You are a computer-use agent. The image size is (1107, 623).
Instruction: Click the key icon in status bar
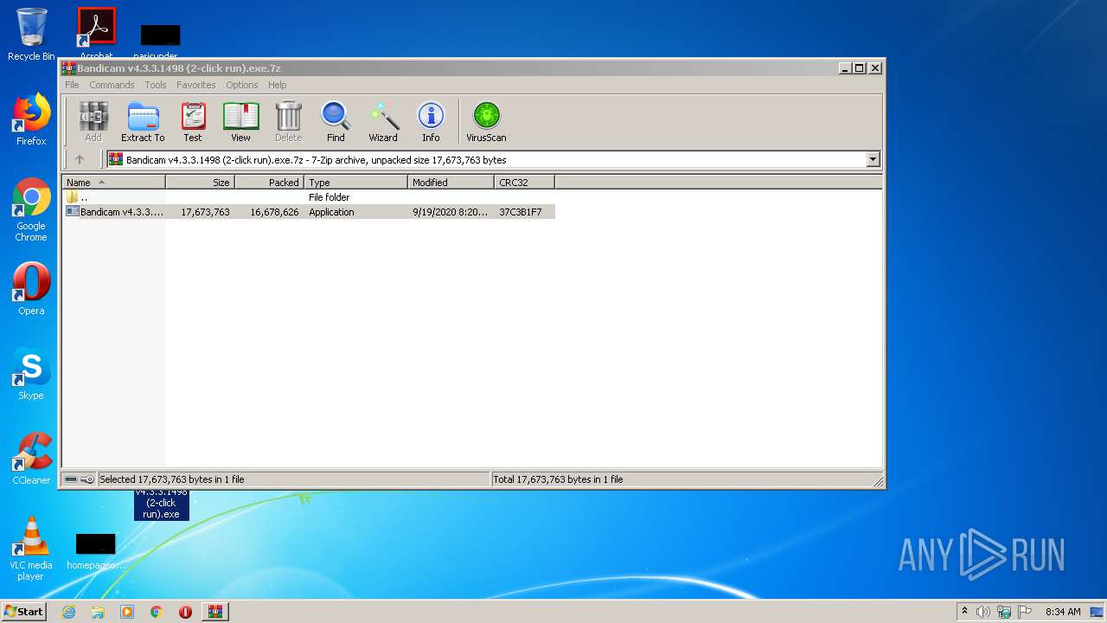click(87, 479)
